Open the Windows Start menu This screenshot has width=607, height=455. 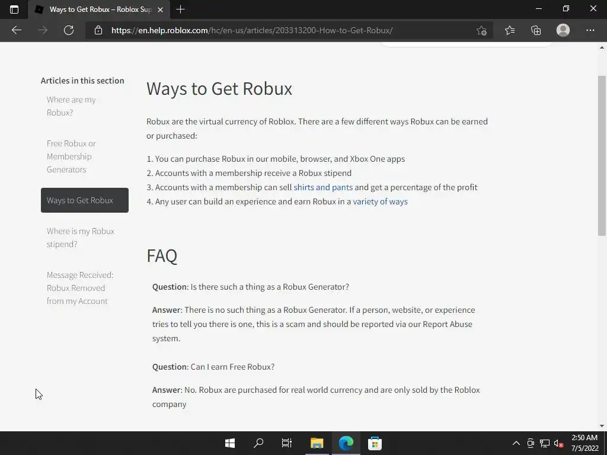click(230, 443)
